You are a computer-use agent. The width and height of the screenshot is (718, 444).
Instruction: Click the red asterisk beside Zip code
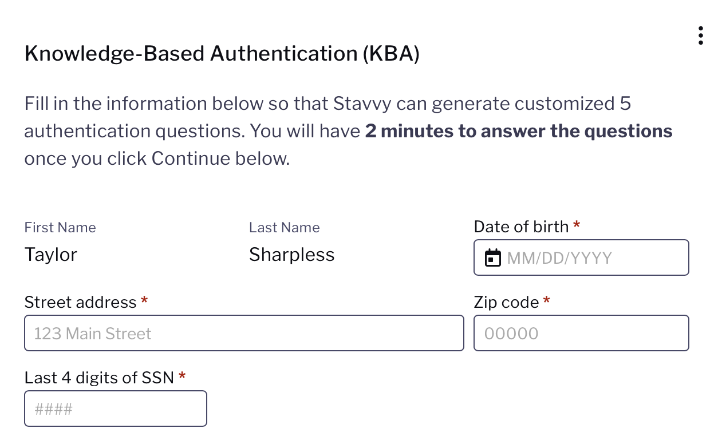(x=546, y=300)
